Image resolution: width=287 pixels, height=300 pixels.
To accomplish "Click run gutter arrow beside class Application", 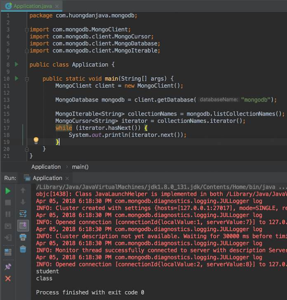I will pyautogui.click(x=16, y=65).
